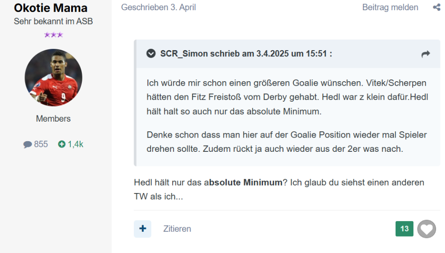Click the share icon on the post

click(436, 8)
